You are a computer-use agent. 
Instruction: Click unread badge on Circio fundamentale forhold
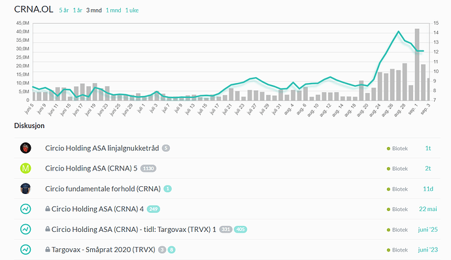tap(168, 189)
